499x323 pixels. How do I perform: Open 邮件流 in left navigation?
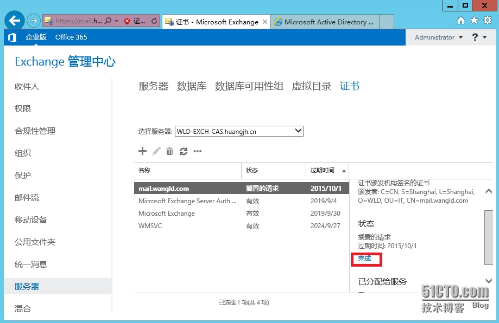[x=27, y=198]
